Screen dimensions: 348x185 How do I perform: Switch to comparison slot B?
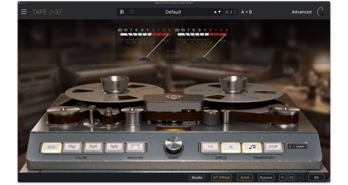pyautogui.click(x=235, y=12)
